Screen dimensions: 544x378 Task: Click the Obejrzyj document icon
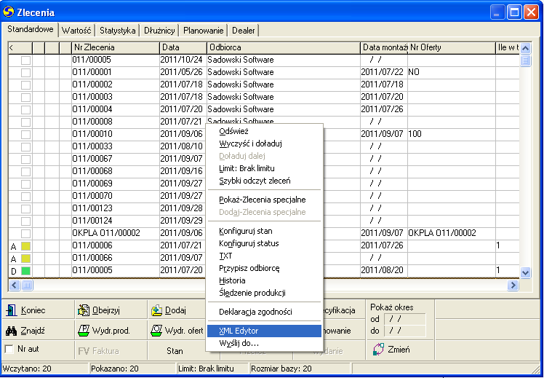coord(84,310)
